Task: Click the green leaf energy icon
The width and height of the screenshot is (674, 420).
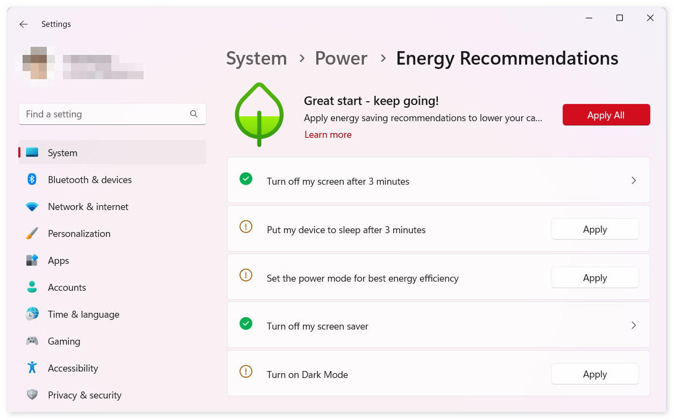Action: tap(259, 115)
